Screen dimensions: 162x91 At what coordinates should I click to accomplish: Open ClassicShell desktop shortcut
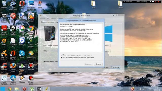click(31, 54)
